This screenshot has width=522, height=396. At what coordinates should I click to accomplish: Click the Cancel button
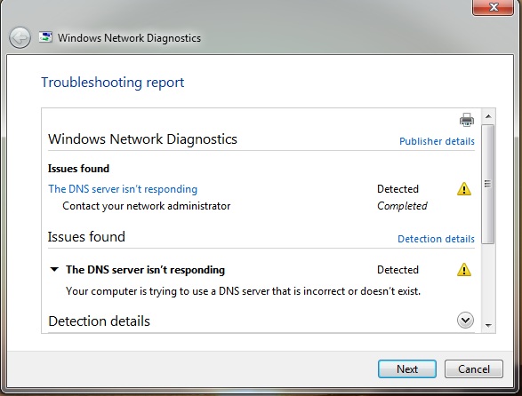[x=474, y=369]
